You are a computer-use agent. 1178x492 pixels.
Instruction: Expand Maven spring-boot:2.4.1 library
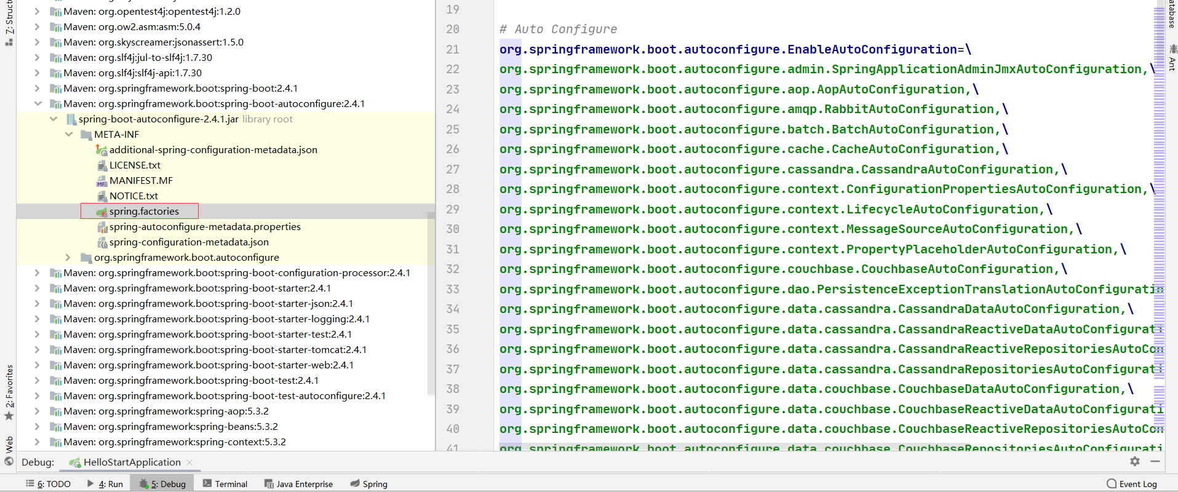(38, 89)
